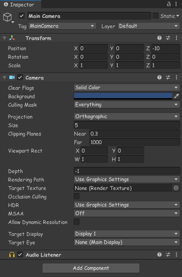Select the Inspector tab

tap(20, 4)
